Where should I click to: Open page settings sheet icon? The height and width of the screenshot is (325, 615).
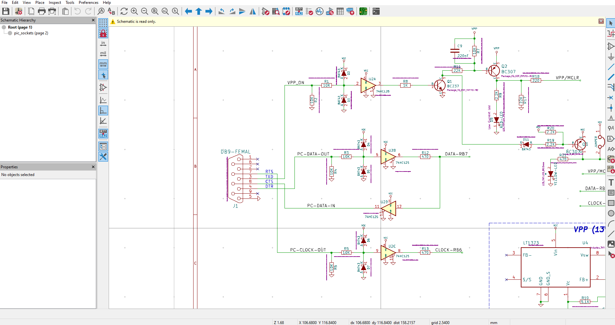click(31, 12)
